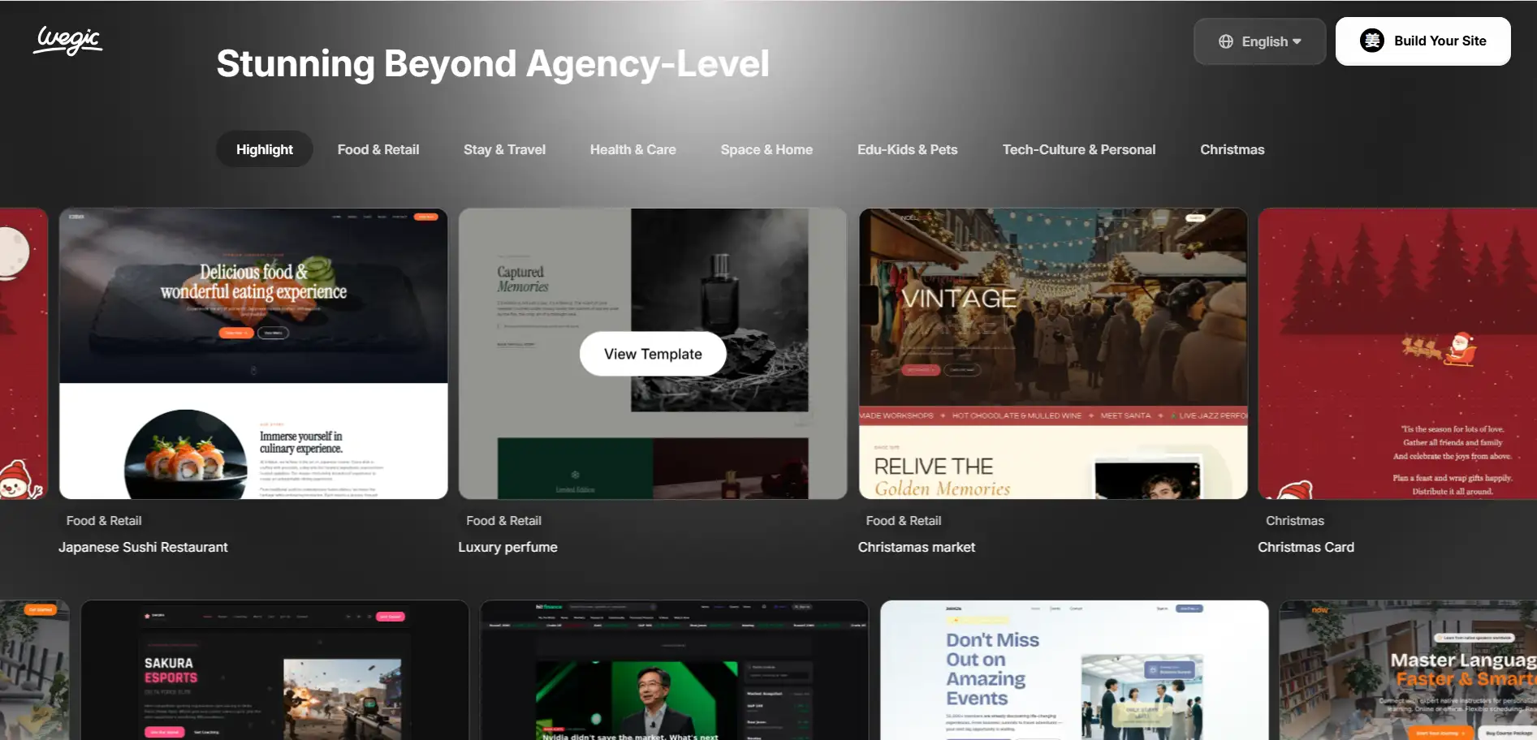Click the Build Your Site button
Image resolution: width=1537 pixels, height=740 pixels.
(x=1423, y=41)
